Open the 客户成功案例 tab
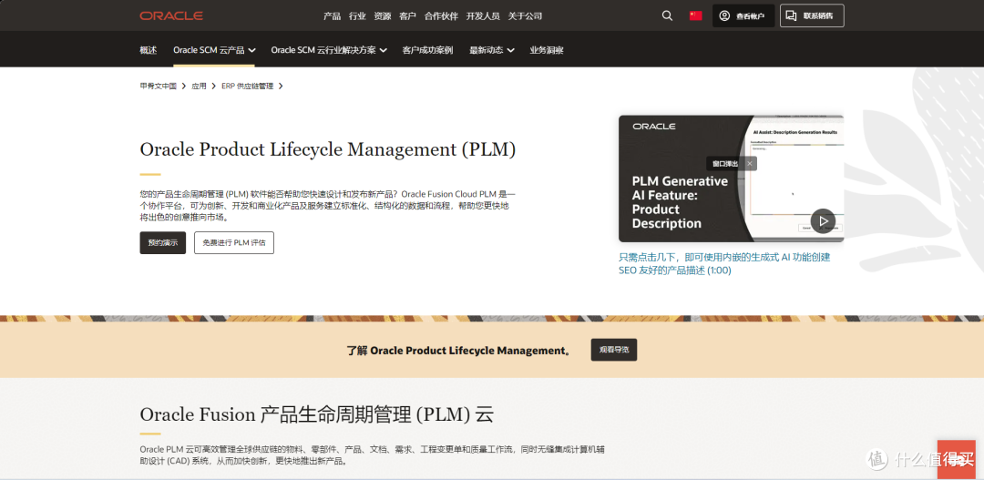 427,50
